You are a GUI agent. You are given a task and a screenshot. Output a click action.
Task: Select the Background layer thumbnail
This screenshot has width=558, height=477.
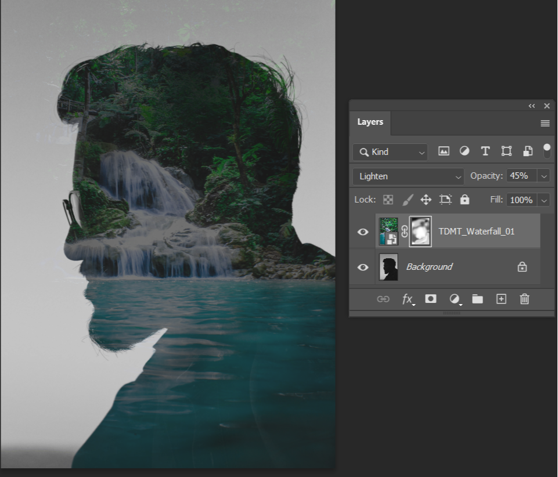(388, 267)
